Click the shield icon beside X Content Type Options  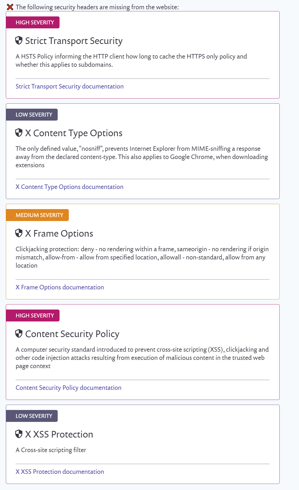18,133
